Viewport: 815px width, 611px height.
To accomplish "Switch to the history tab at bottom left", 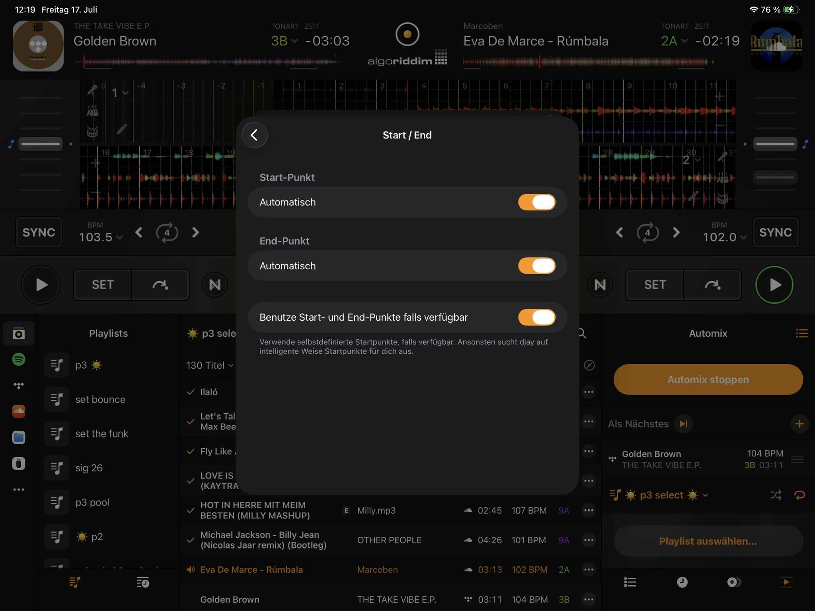I will 143,582.
